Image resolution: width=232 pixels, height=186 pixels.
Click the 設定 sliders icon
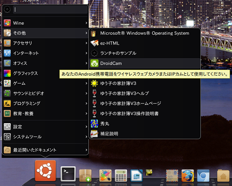pyautogui.click(x=7, y=127)
